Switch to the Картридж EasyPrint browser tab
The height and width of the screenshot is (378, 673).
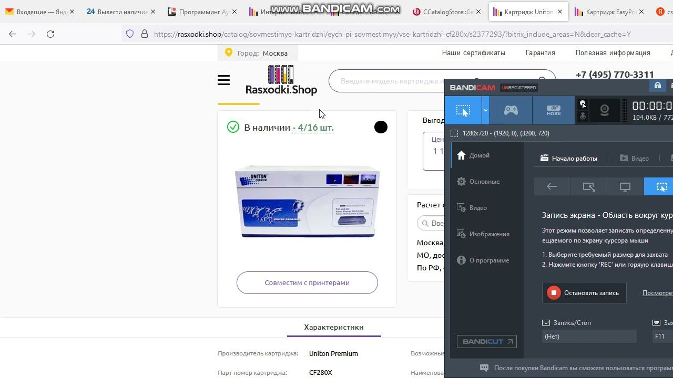(609, 12)
